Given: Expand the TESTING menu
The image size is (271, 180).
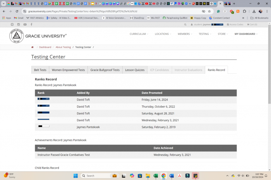Looking at the screenshot, I should (x=205, y=34).
